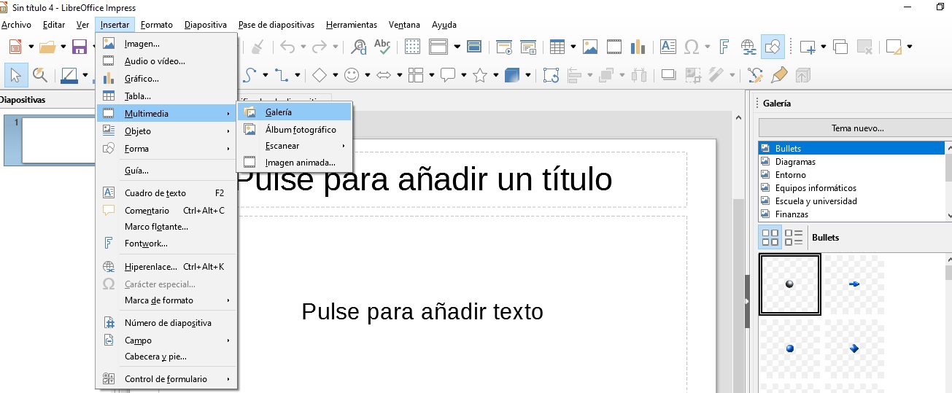The height and width of the screenshot is (393, 952).
Task: Toggle the spelling check Abc icon
Action: click(382, 47)
